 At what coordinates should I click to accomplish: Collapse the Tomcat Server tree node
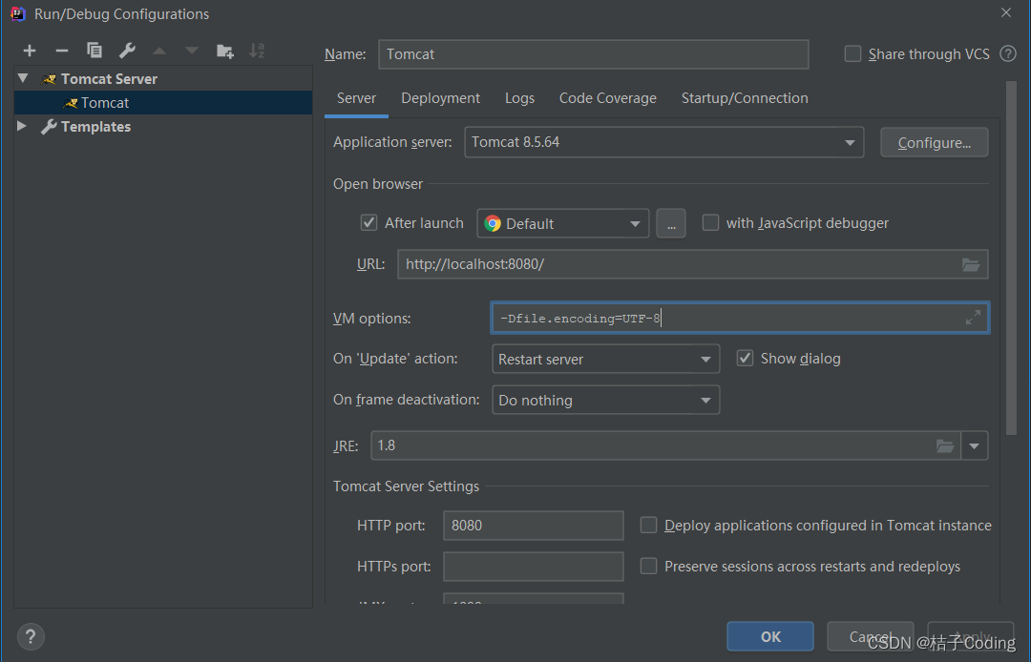point(23,78)
